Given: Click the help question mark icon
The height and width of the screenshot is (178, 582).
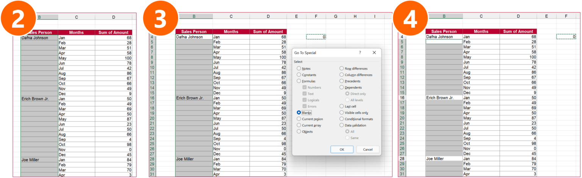Looking at the screenshot, I should click(x=360, y=53).
